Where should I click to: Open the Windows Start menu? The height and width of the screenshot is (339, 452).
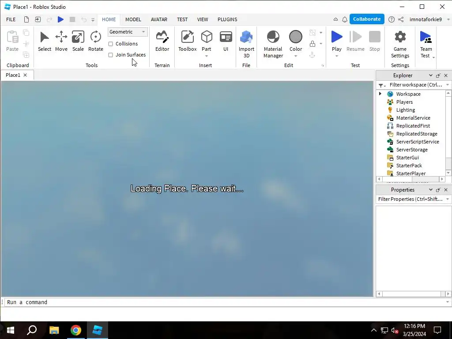[x=11, y=330]
